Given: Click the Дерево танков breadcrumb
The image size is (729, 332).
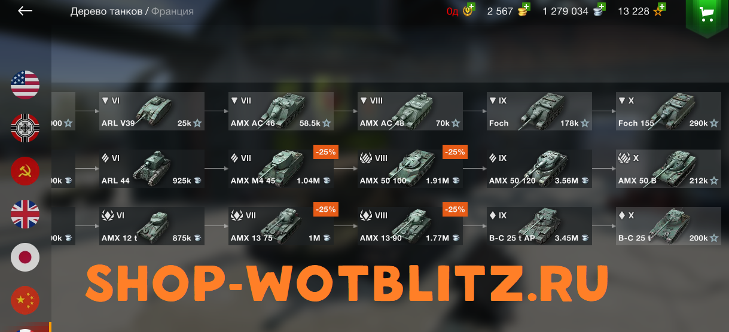Looking at the screenshot, I should click(106, 11).
